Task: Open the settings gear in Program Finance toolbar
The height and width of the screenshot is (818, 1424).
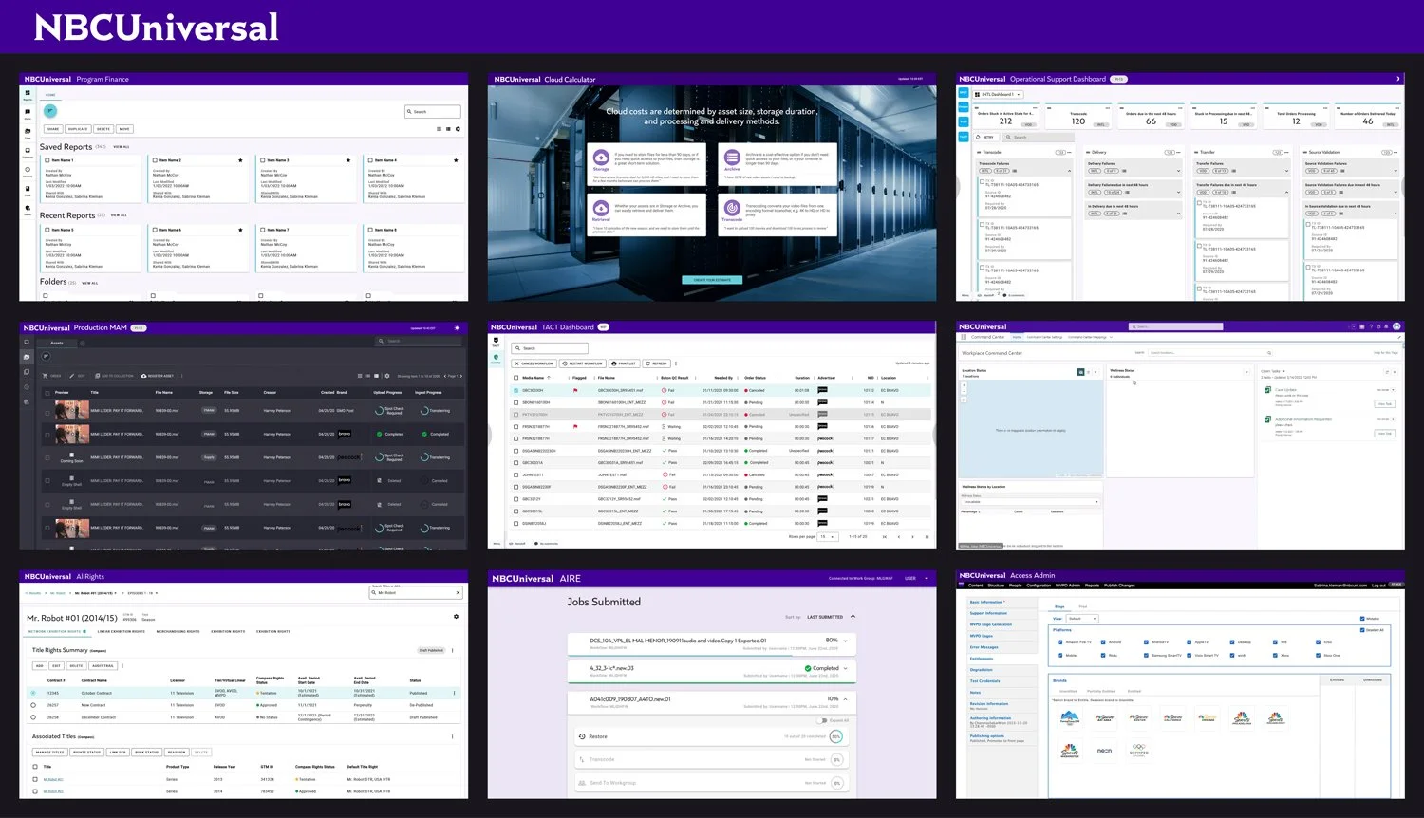Action: pyautogui.click(x=458, y=129)
